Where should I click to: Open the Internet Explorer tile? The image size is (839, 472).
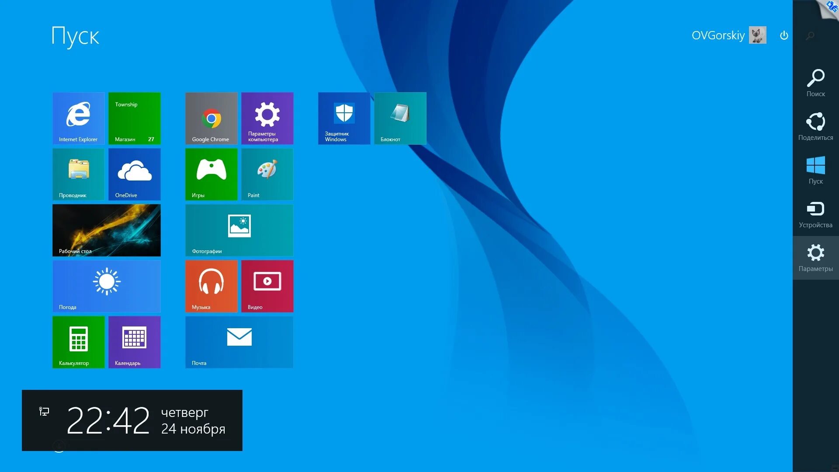click(x=79, y=118)
